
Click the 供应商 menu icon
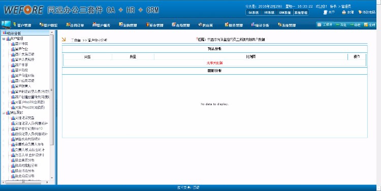[x=200, y=24]
